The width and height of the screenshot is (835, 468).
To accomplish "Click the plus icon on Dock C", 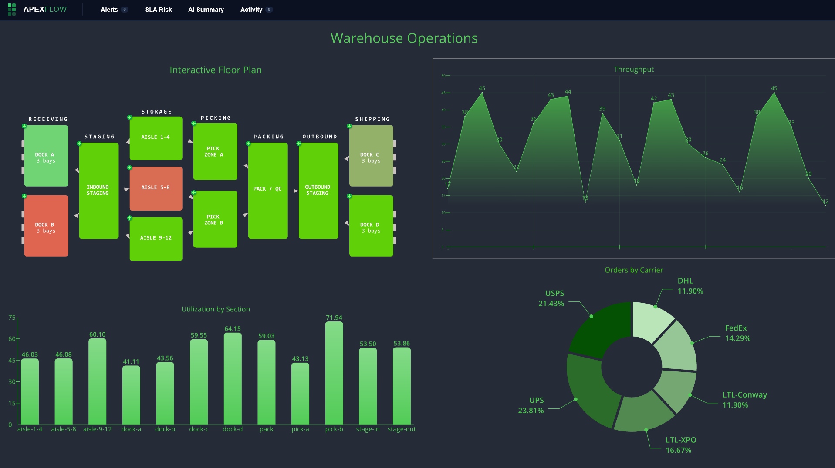I will pyautogui.click(x=349, y=126).
